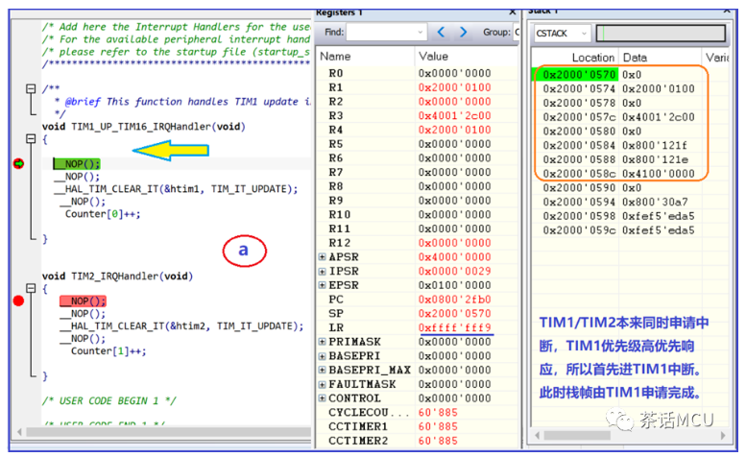Screen dimensions: 746x457
Task: Select the PC register value 0x0800'2fb0
Action: 454,300
